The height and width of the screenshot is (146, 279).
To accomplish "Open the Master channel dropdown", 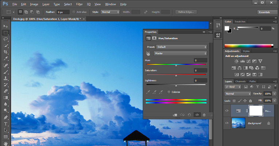I will (x=180, y=53).
